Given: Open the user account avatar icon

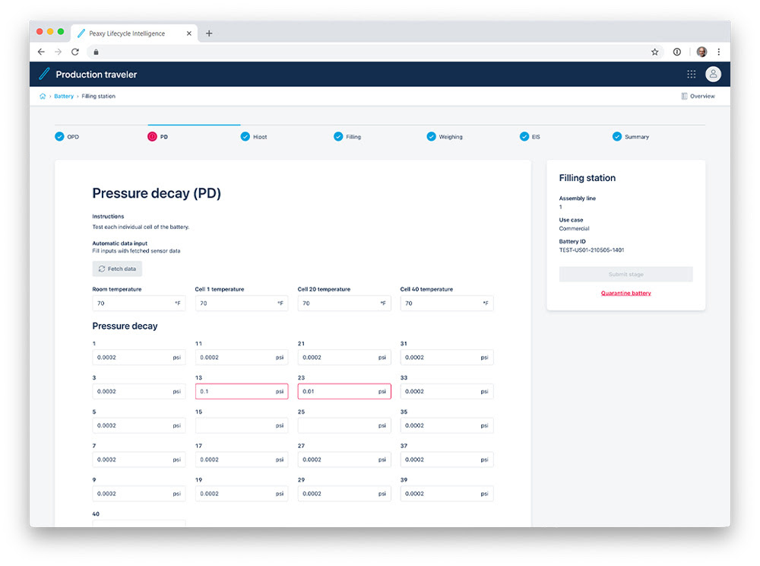Looking at the screenshot, I should click(713, 75).
